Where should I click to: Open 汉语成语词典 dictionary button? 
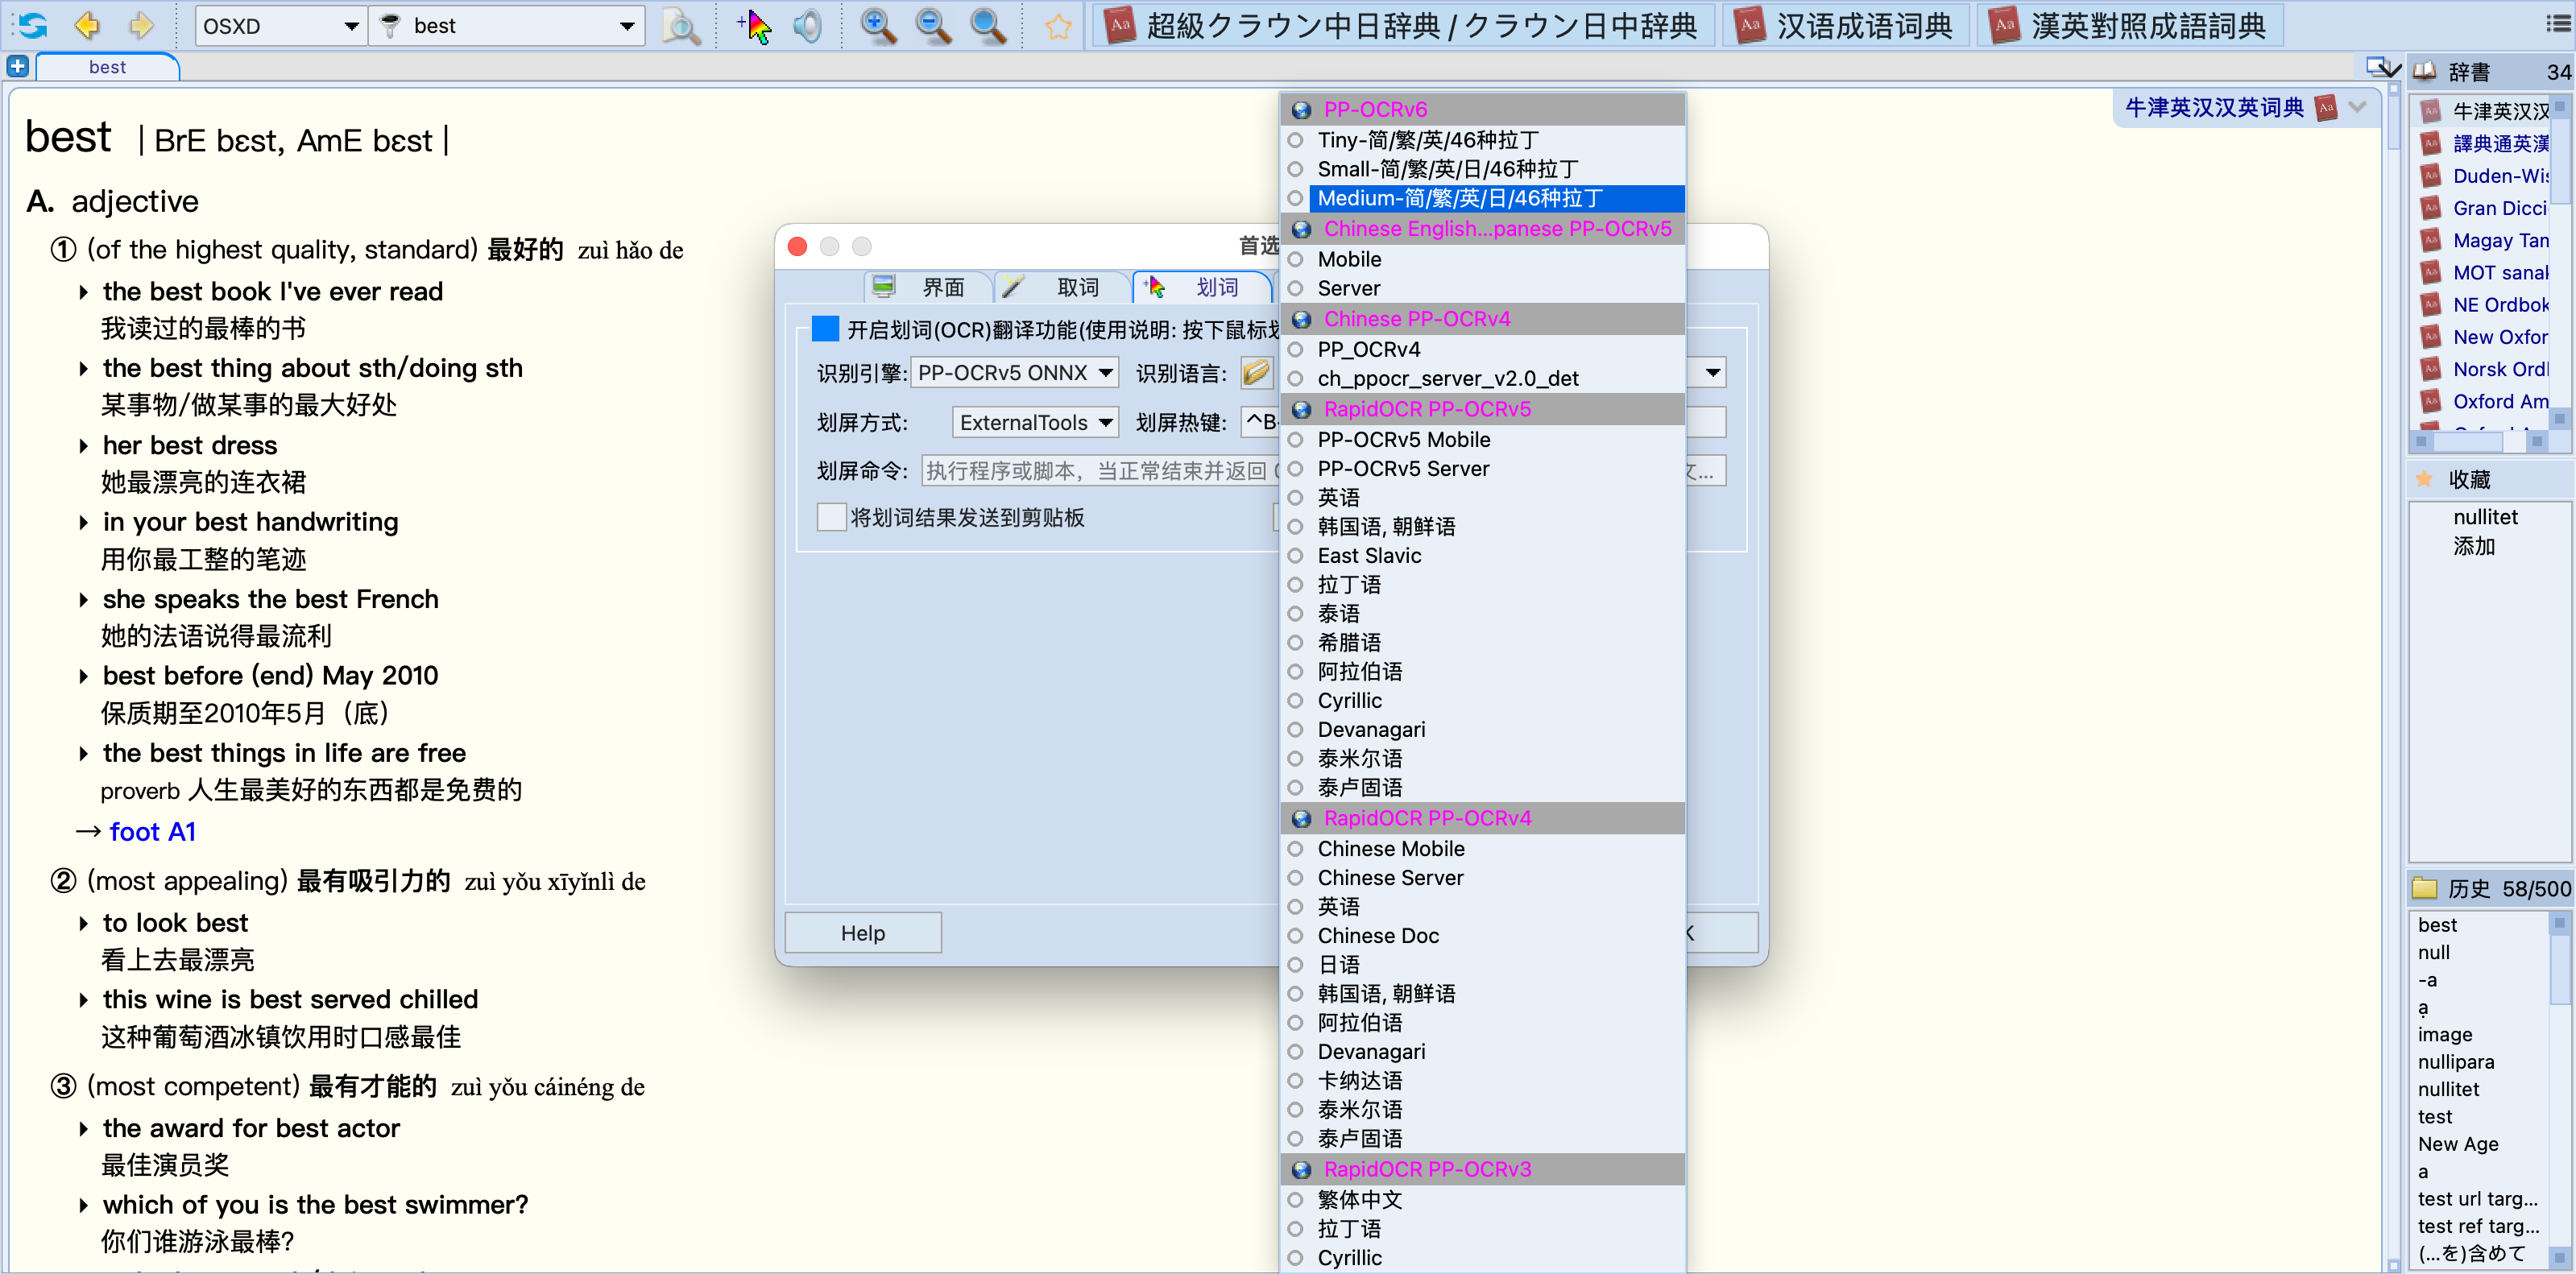point(1846,26)
